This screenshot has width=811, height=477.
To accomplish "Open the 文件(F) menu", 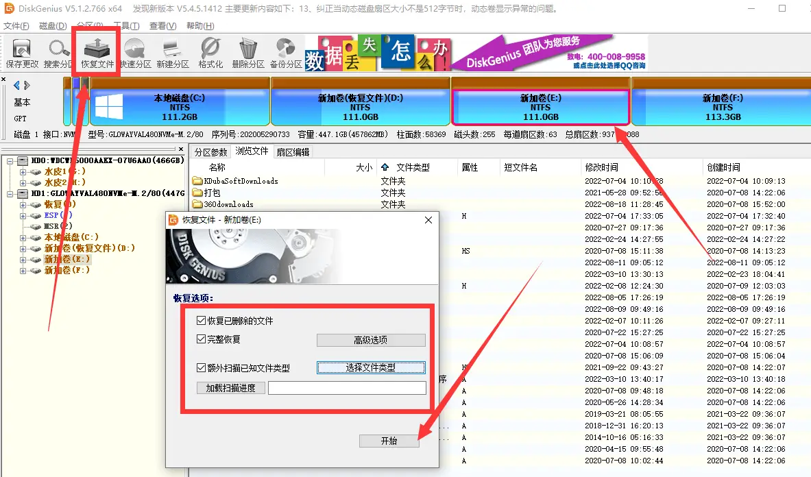I will tap(16, 26).
